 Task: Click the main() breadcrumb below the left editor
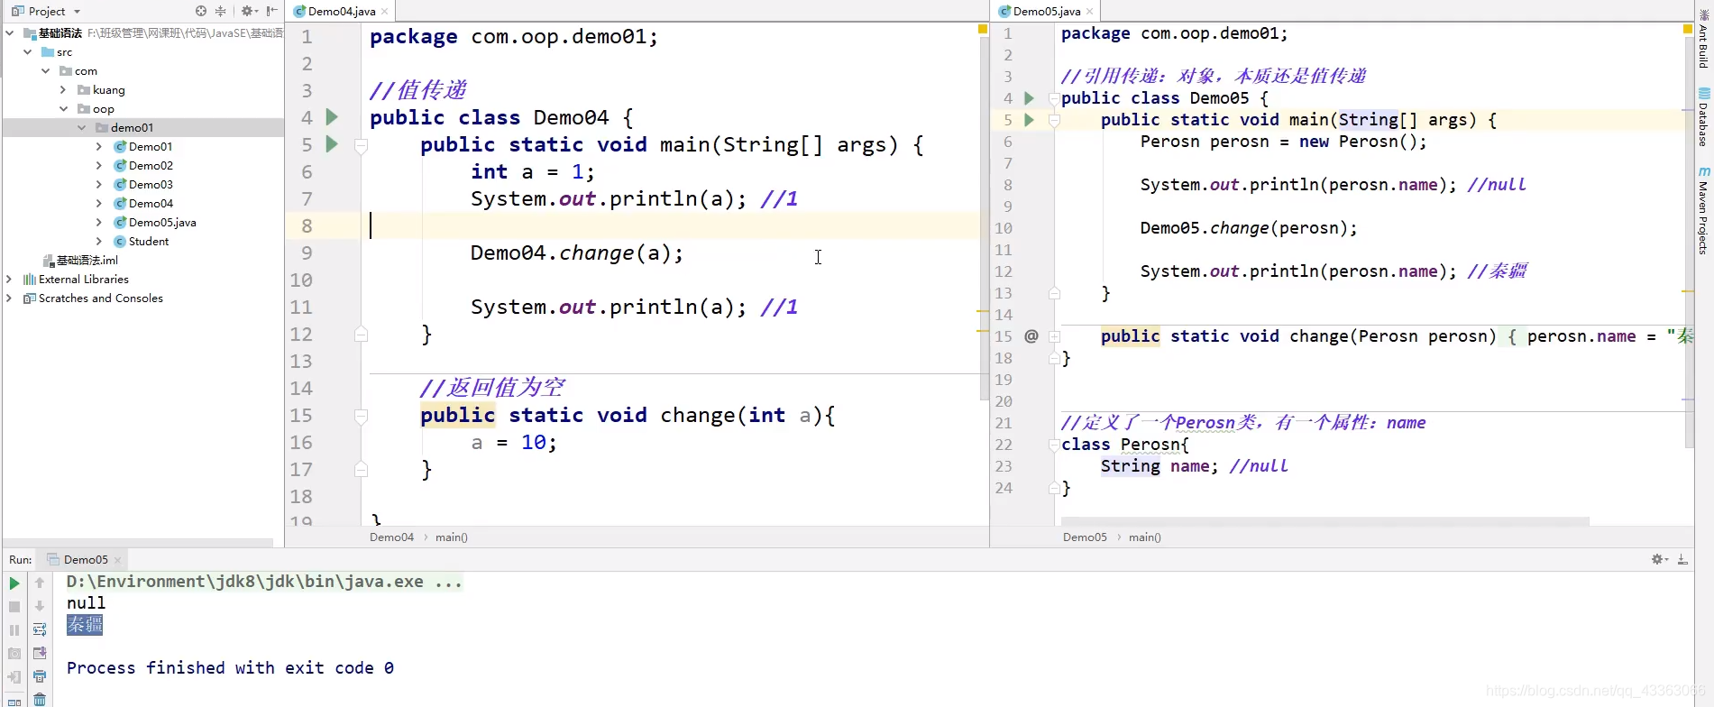click(x=452, y=537)
